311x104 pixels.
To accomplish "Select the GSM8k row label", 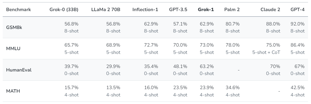I will 14,28.
